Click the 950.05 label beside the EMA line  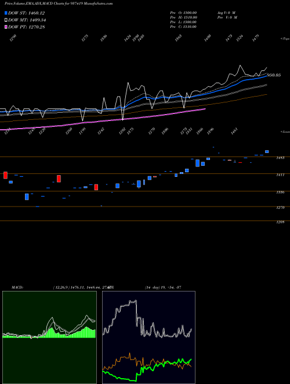[x=274, y=75]
